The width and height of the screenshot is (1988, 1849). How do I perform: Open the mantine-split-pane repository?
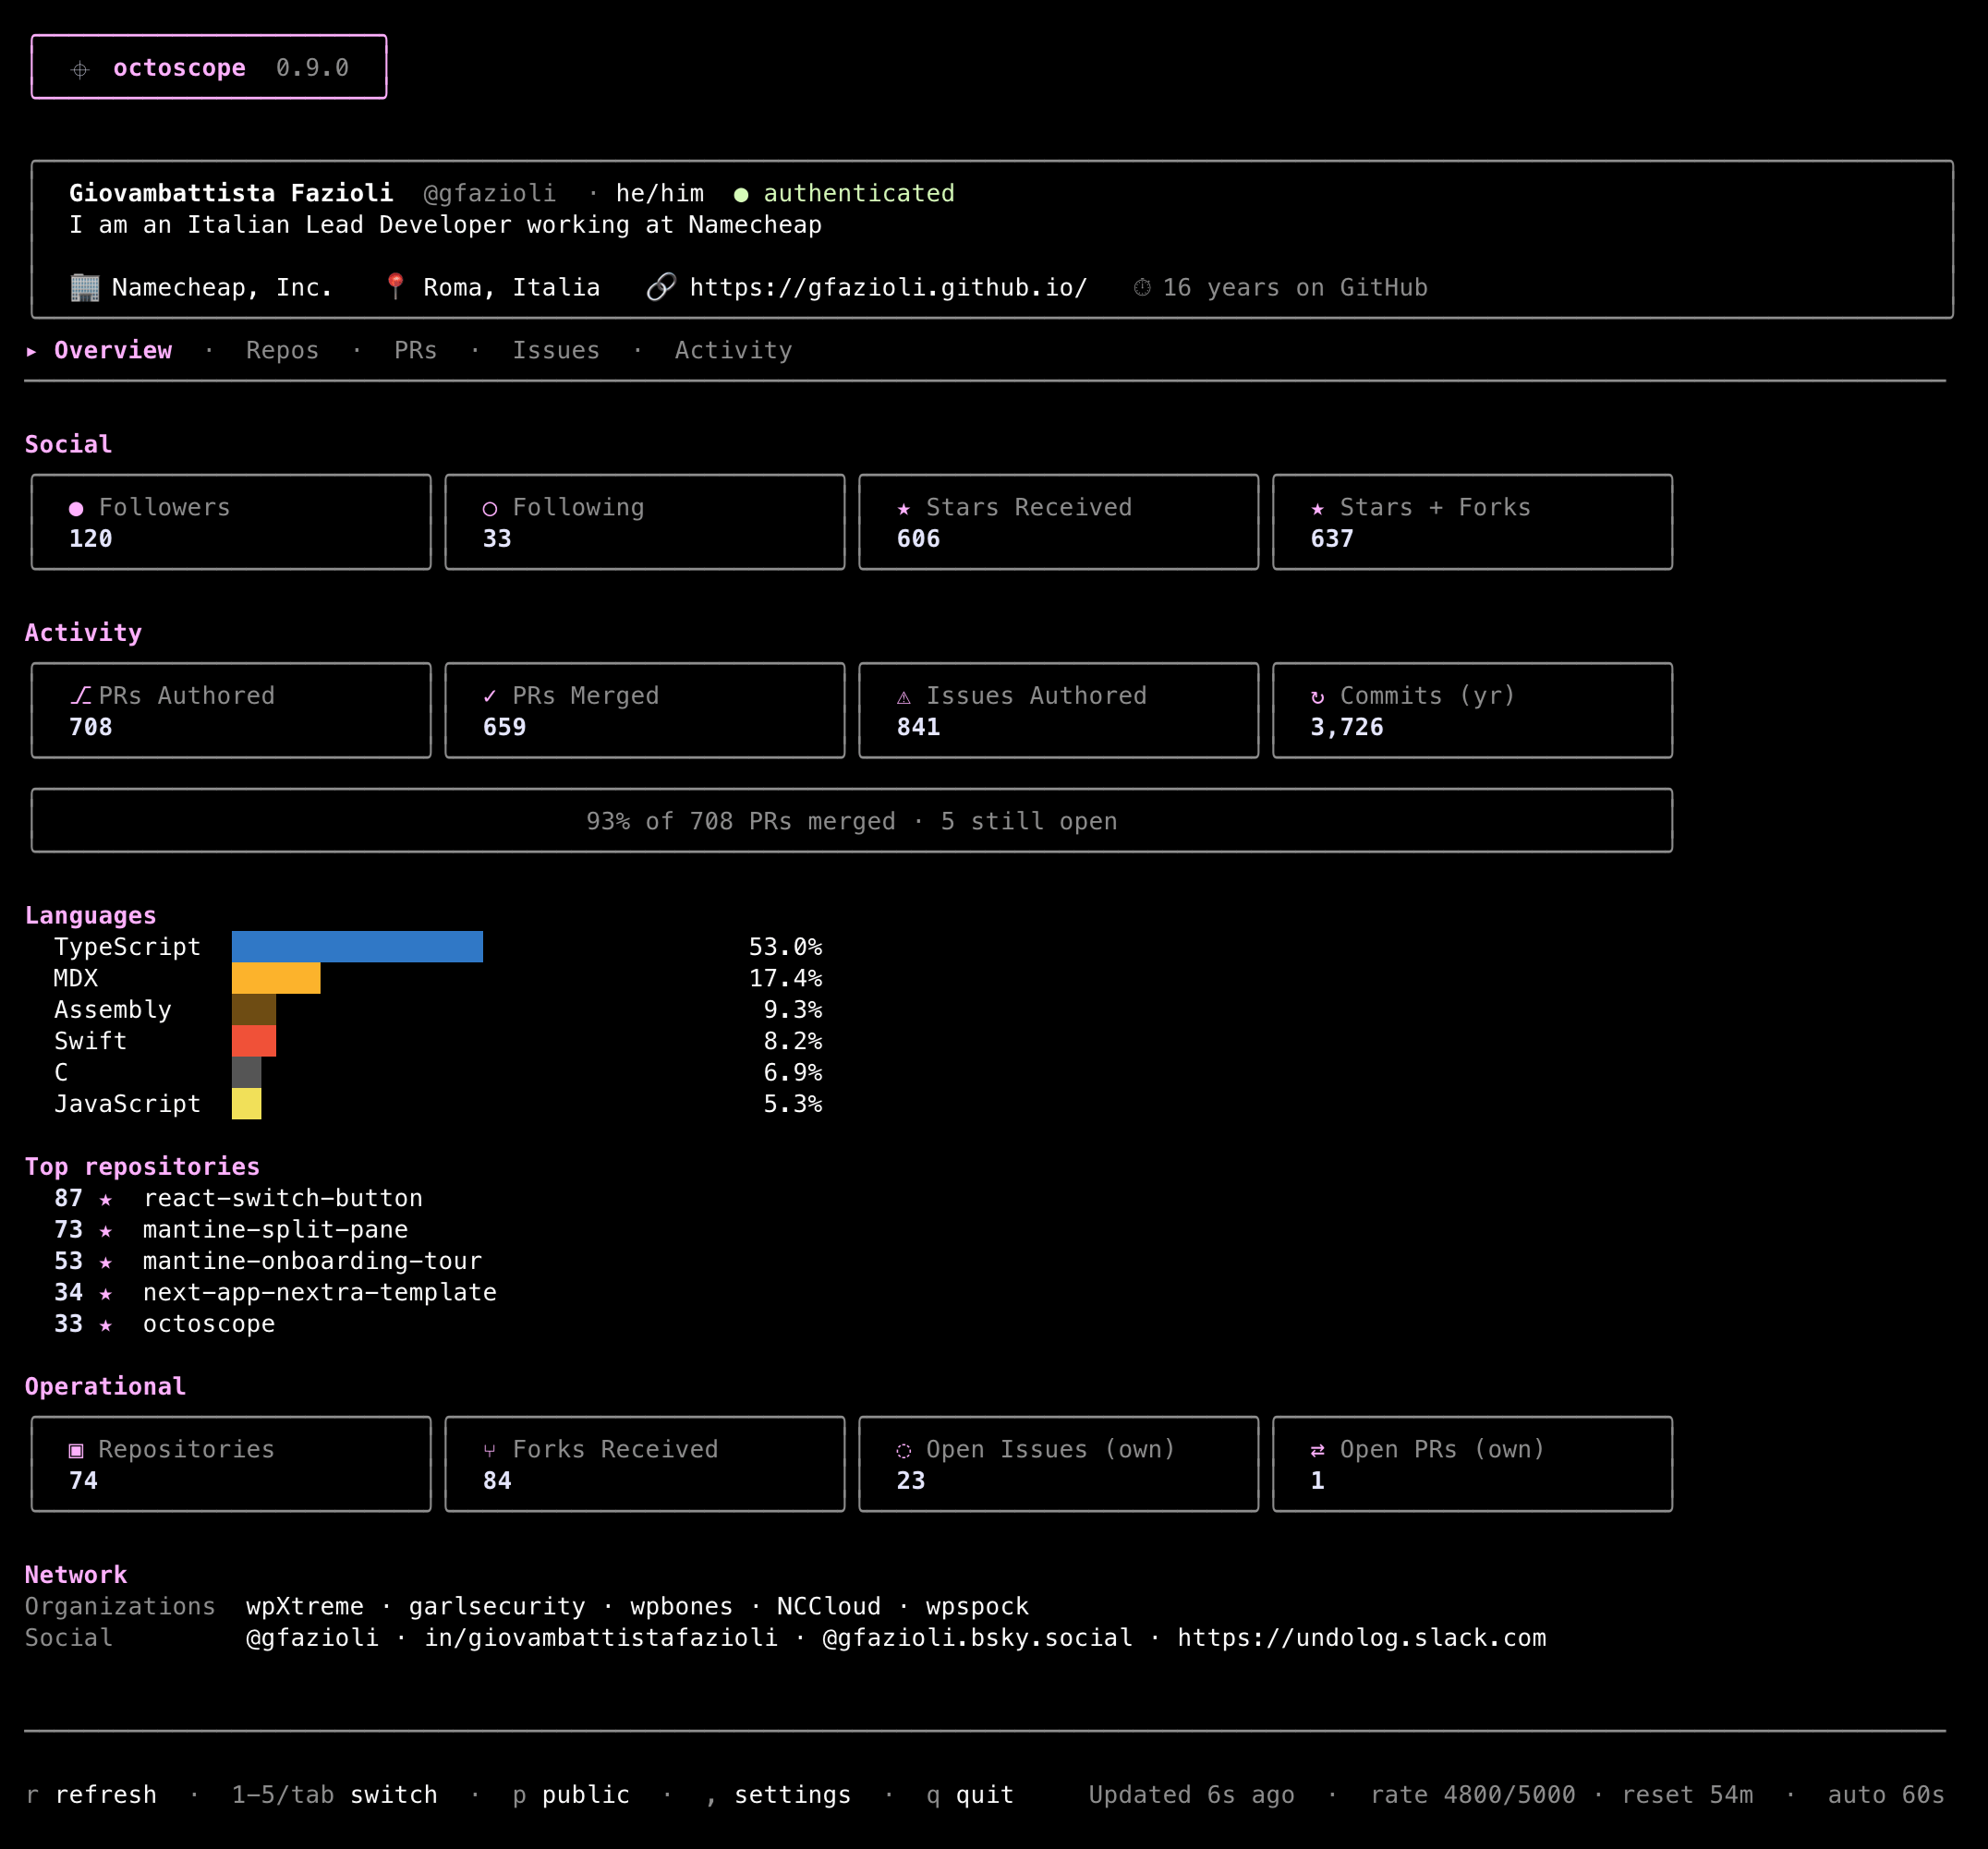click(276, 1230)
